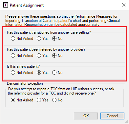129x124 pixels.
Task: Mark No for Is this a new patient
Action: pyautogui.click(x=57, y=73)
